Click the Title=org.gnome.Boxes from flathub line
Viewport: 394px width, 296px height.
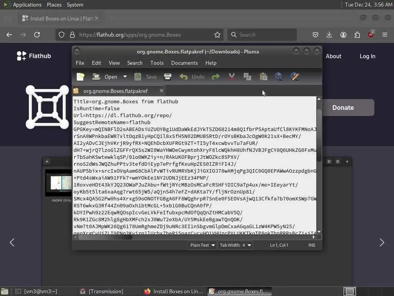point(126,102)
